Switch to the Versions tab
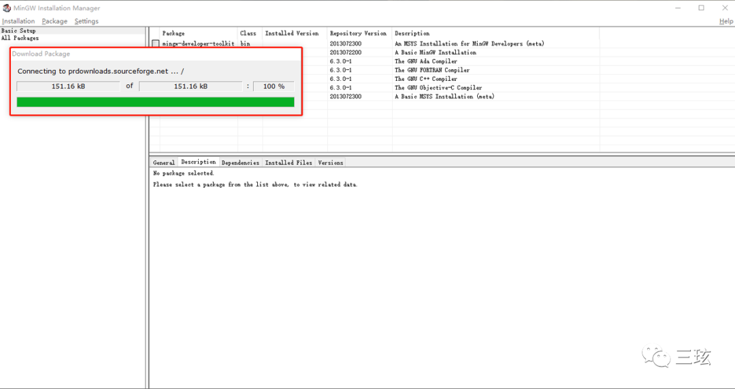 pos(331,163)
